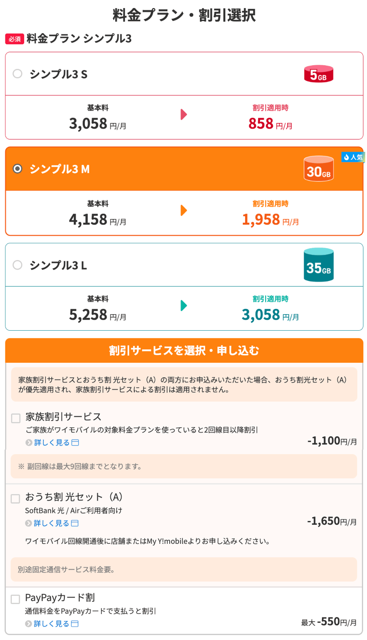Check the おうち割 光セット（A）checkbox
Screen dimensions: 367x640
coord(16,498)
